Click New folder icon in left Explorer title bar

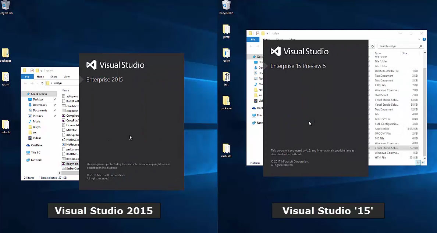click(x=37, y=70)
